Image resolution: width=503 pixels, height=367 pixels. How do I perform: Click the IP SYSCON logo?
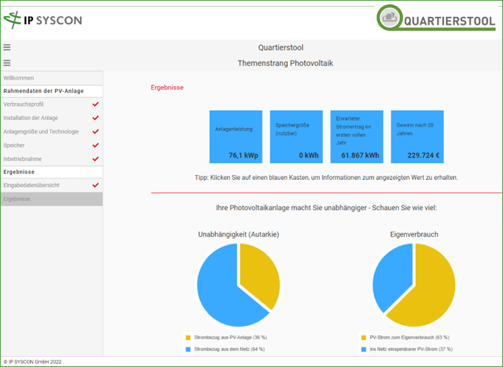pyautogui.click(x=42, y=20)
